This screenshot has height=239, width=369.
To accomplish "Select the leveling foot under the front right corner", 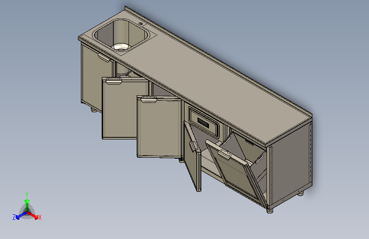I will click(x=270, y=211).
